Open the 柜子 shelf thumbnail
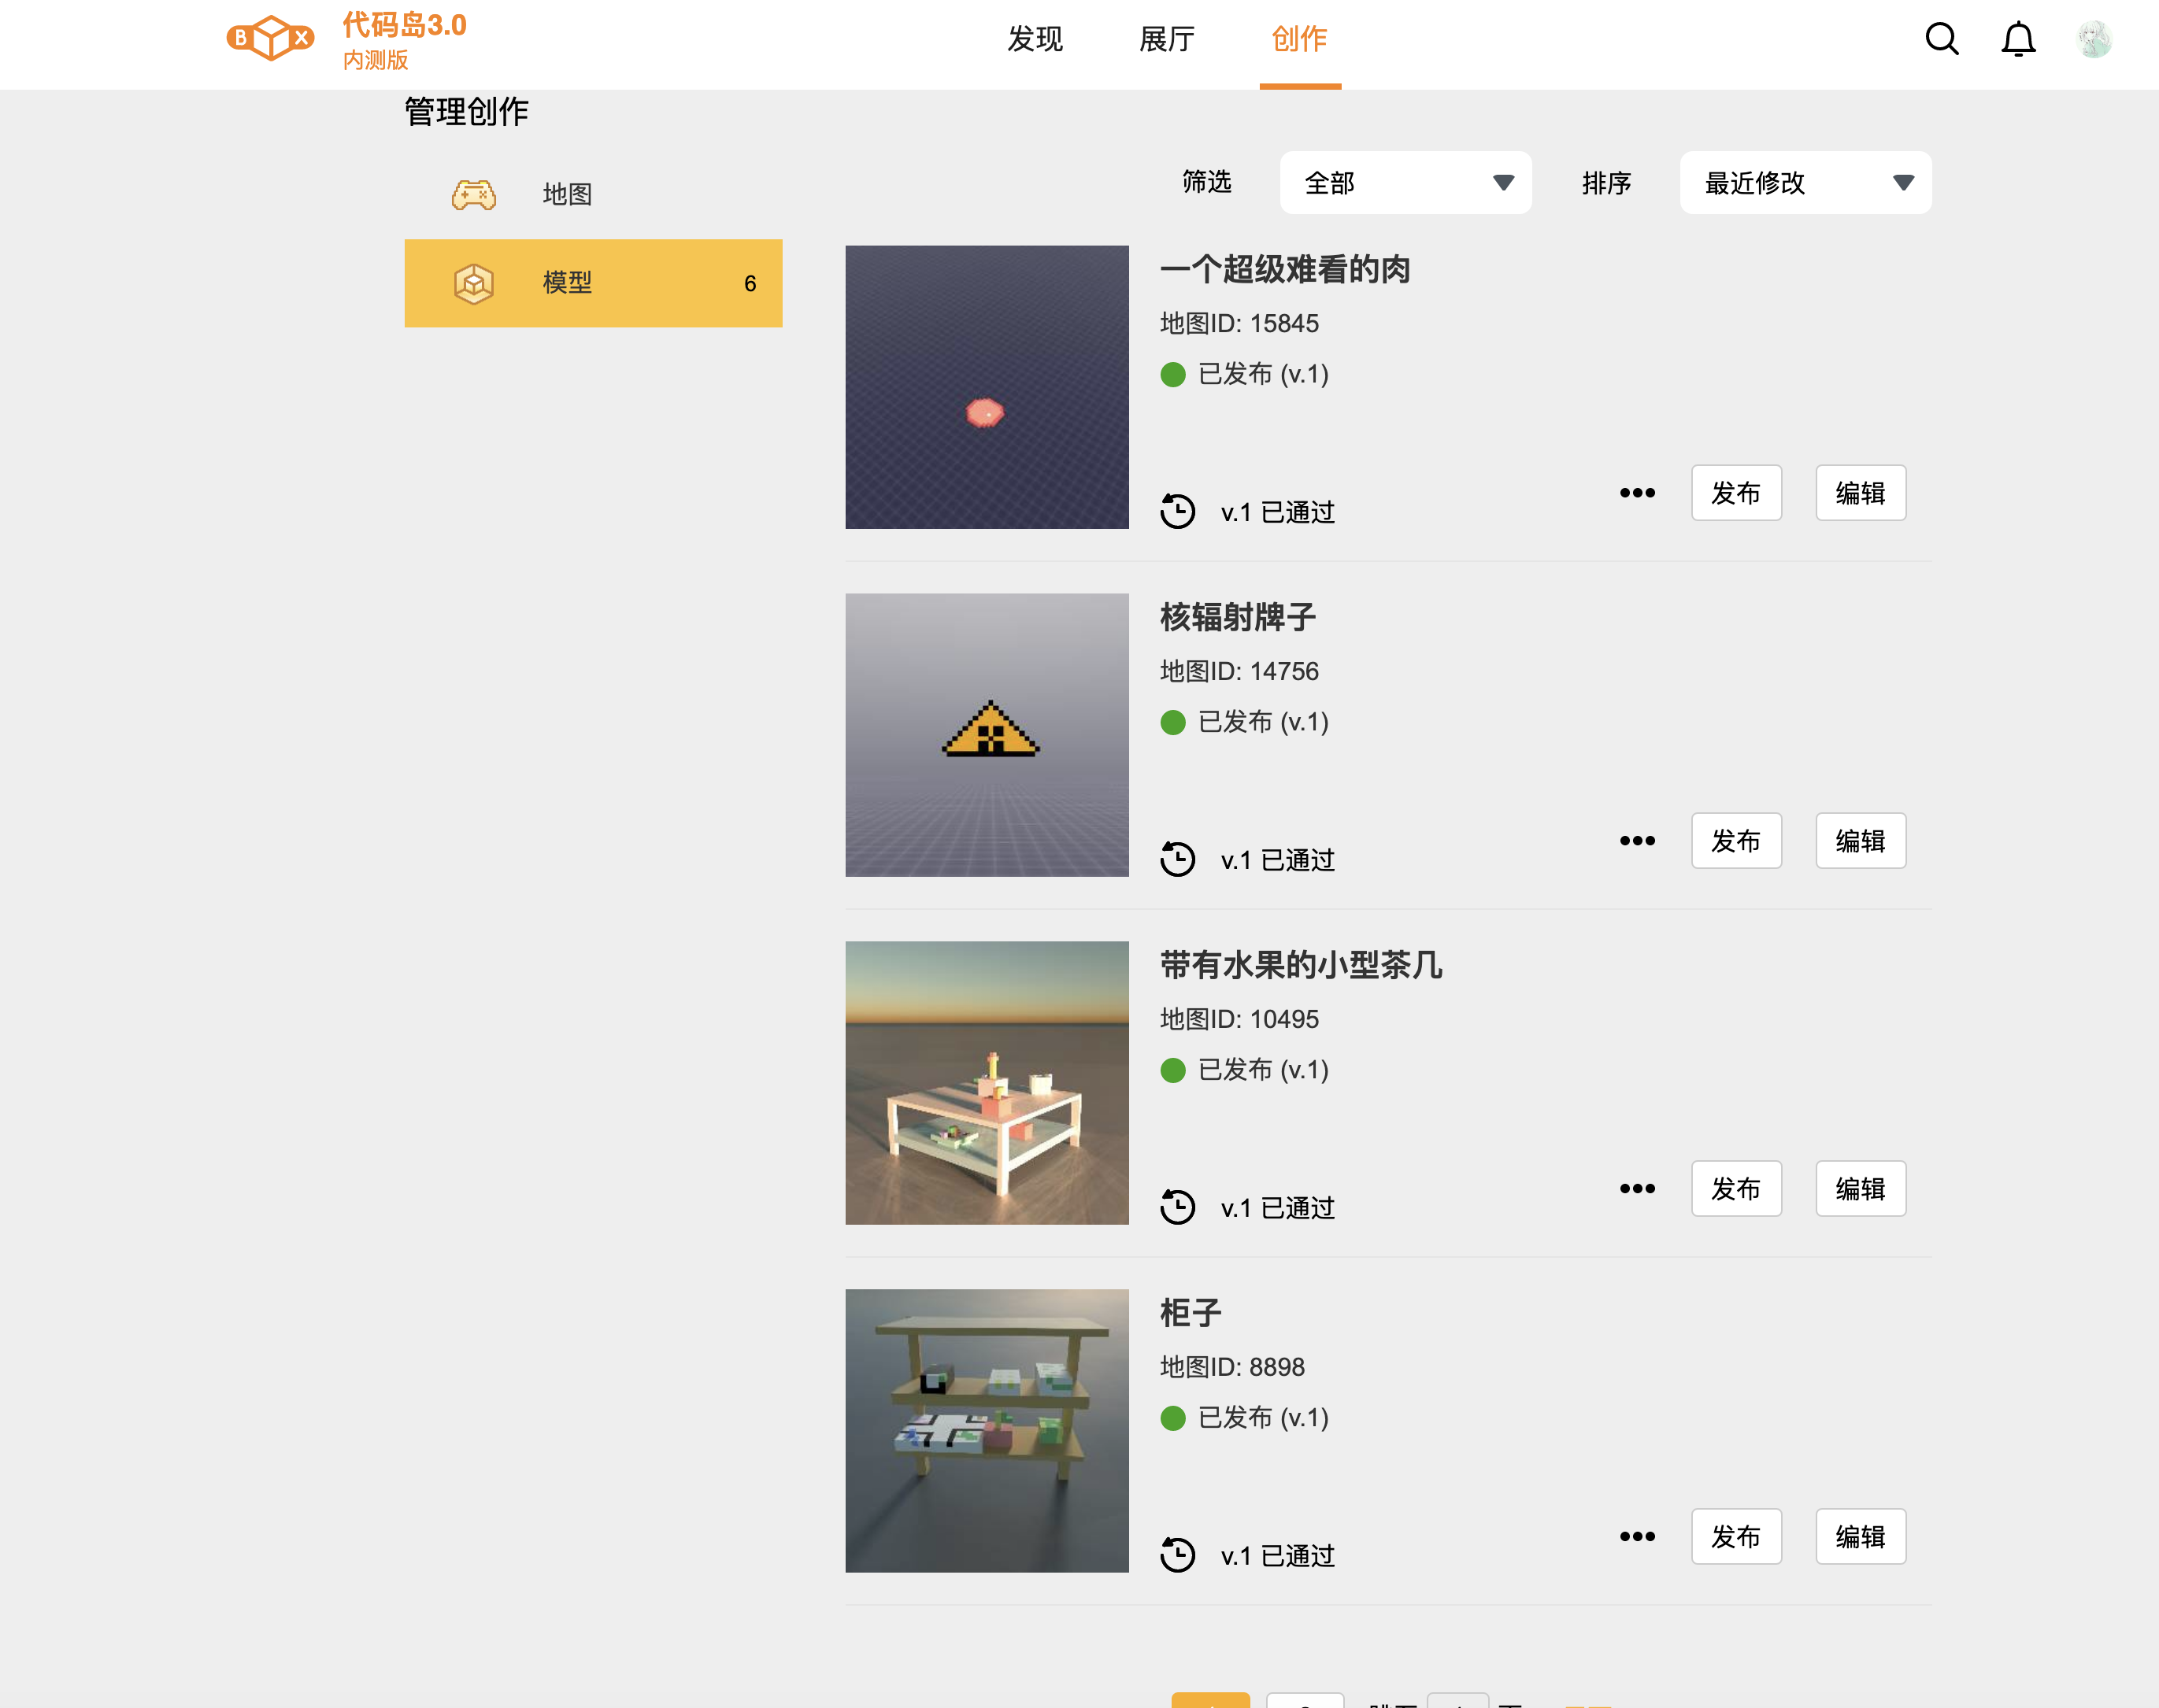2159x1708 pixels. 987,1431
